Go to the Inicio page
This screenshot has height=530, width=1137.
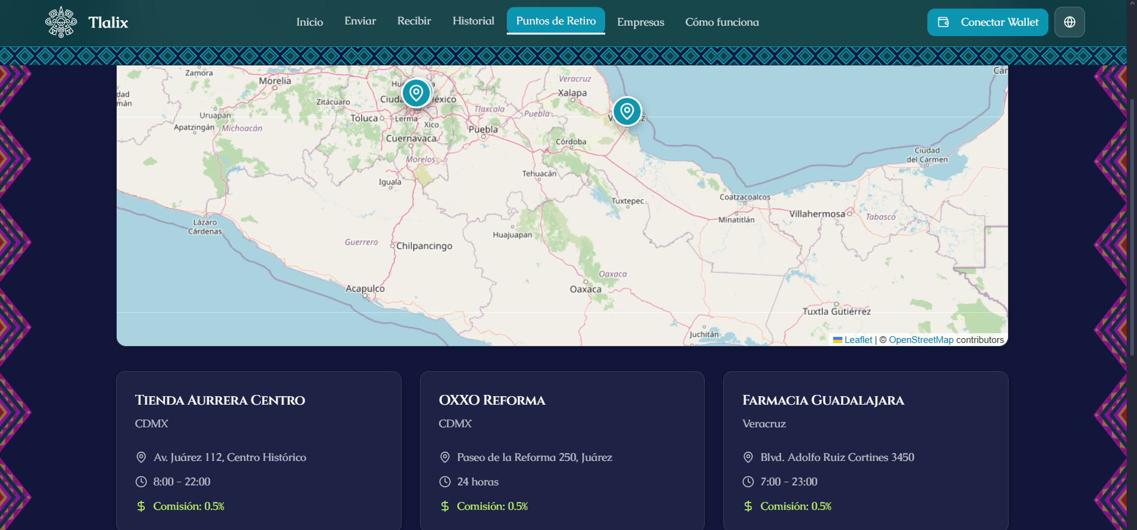[x=309, y=22]
